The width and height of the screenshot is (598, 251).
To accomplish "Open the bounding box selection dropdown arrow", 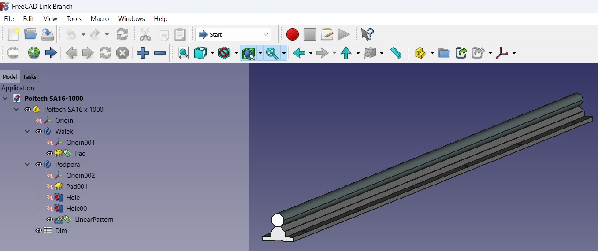I will [260, 53].
